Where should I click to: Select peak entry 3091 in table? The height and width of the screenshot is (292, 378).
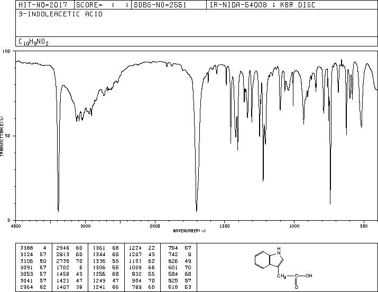(x=33, y=267)
